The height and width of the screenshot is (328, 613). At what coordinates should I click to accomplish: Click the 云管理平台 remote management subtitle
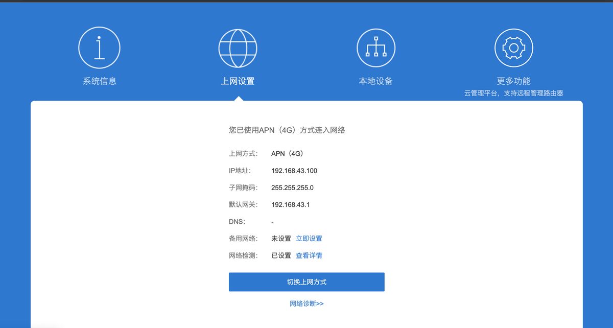coord(513,93)
